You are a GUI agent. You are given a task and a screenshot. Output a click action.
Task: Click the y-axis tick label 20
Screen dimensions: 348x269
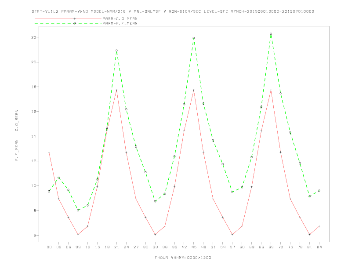33,62
